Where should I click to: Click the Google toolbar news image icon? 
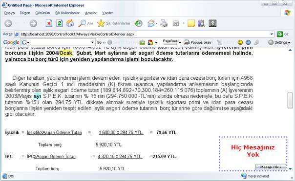[142, 42]
